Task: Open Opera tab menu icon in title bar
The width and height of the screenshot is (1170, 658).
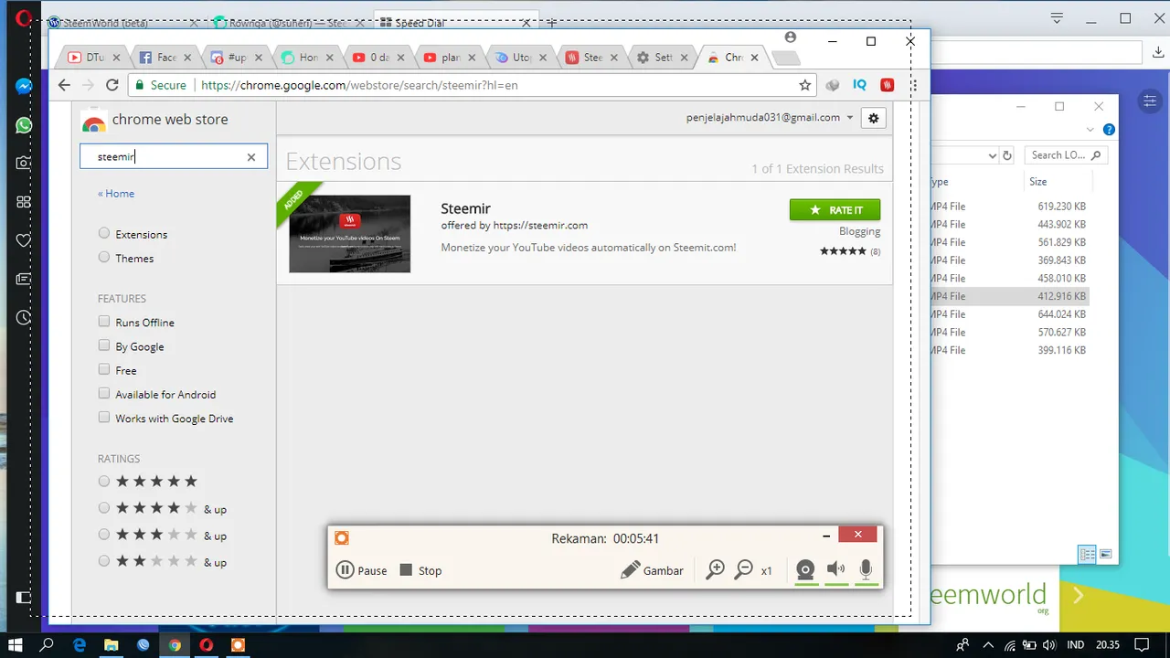Action: tap(1057, 18)
